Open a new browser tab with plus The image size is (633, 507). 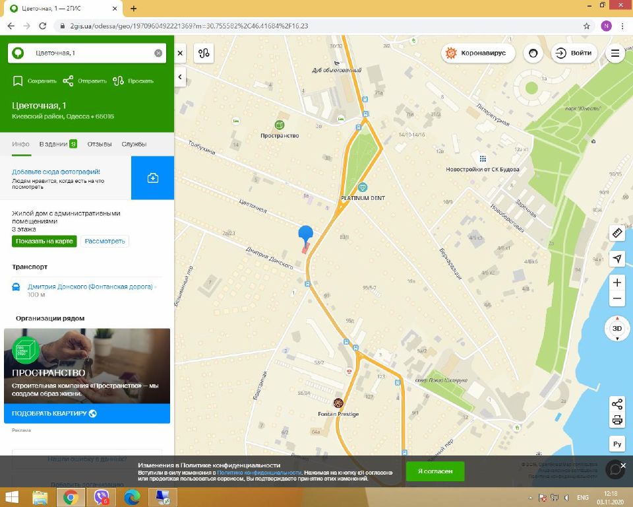click(134, 8)
